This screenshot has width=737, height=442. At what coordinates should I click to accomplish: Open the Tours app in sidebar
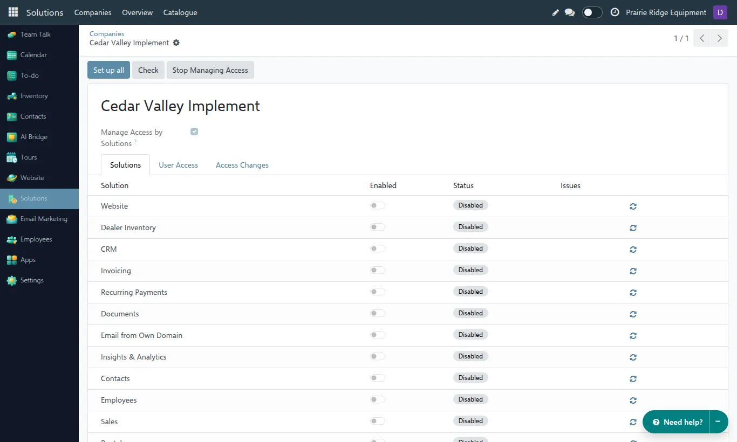[39, 157]
